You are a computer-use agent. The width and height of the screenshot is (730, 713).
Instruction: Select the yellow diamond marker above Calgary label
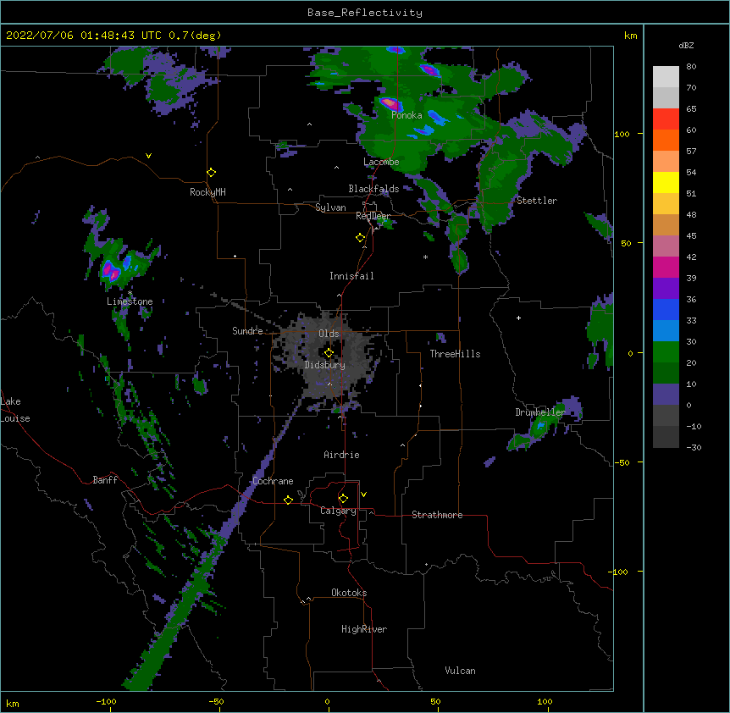coord(343,499)
